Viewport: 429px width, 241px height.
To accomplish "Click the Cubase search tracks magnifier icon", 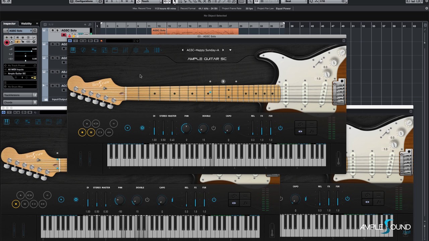I will [x=90, y=24].
